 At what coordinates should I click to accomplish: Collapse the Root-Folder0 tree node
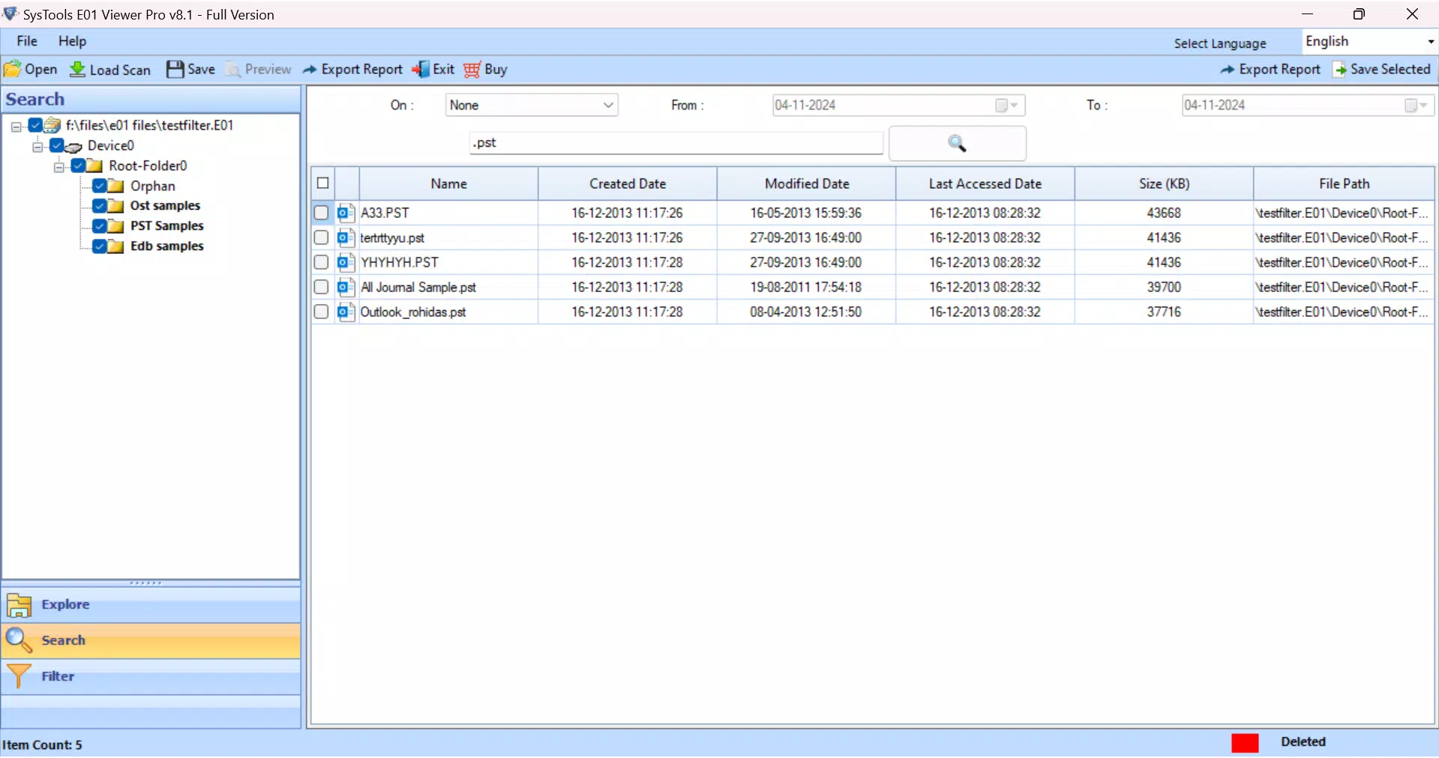click(58, 167)
